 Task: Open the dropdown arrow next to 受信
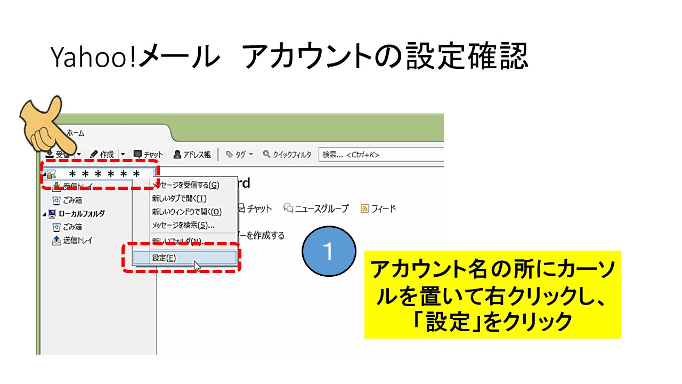click(x=79, y=155)
